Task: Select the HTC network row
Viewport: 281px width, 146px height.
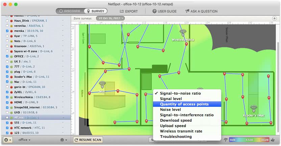Action: click(36, 128)
